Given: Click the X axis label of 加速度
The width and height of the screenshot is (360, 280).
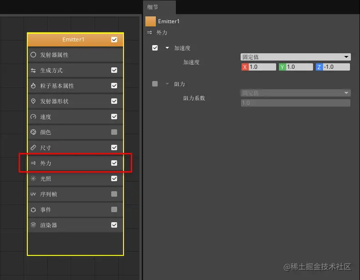Looking at the screenshot, I should 245,67.
